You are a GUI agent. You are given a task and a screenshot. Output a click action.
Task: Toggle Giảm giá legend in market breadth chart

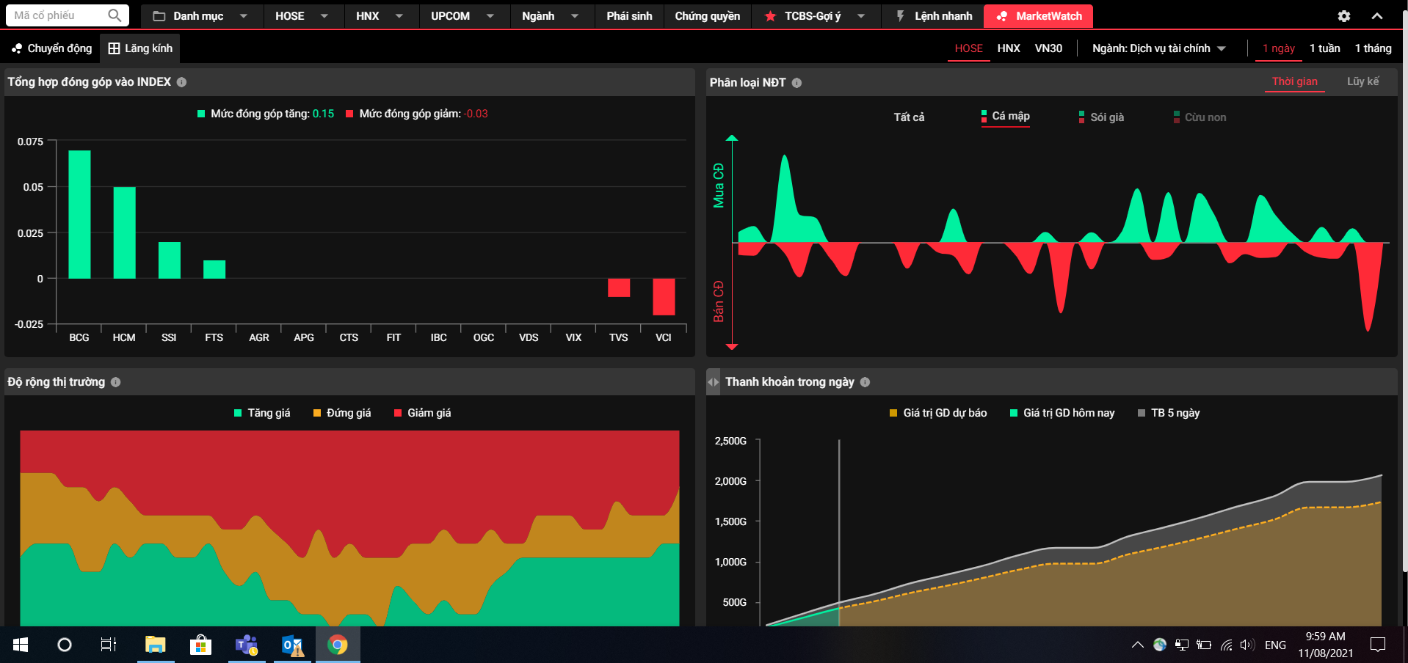(x=422, y=413)
